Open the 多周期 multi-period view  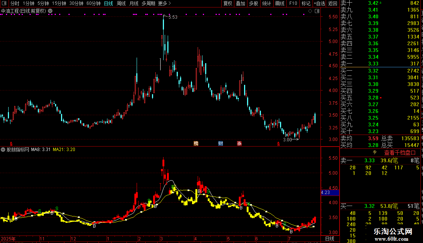coord(148,3)
